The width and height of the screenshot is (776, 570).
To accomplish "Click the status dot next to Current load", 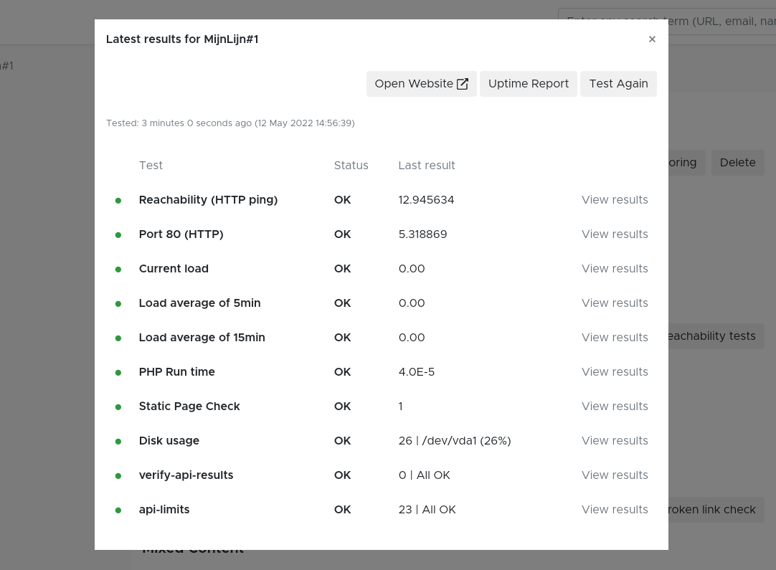I will 118,269.
